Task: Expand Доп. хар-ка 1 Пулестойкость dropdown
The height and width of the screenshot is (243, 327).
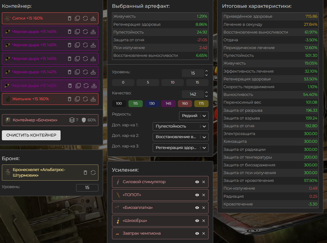Action: pos(180,126)
